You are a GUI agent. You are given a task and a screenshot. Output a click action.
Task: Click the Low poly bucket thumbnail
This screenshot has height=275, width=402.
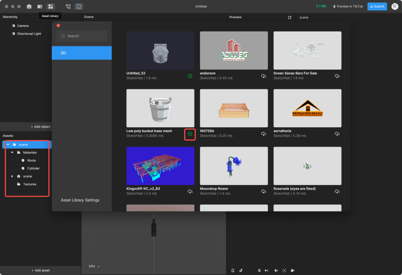tap(160, 108)
